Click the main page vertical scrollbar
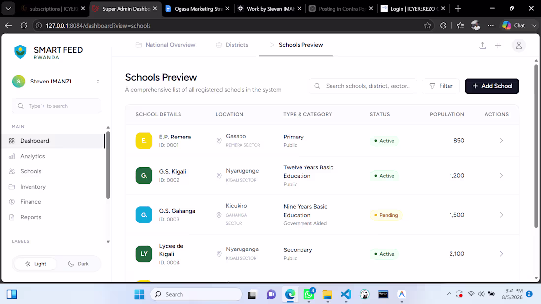This screenshot has height=304, width=541. click(x=536, y=146)
